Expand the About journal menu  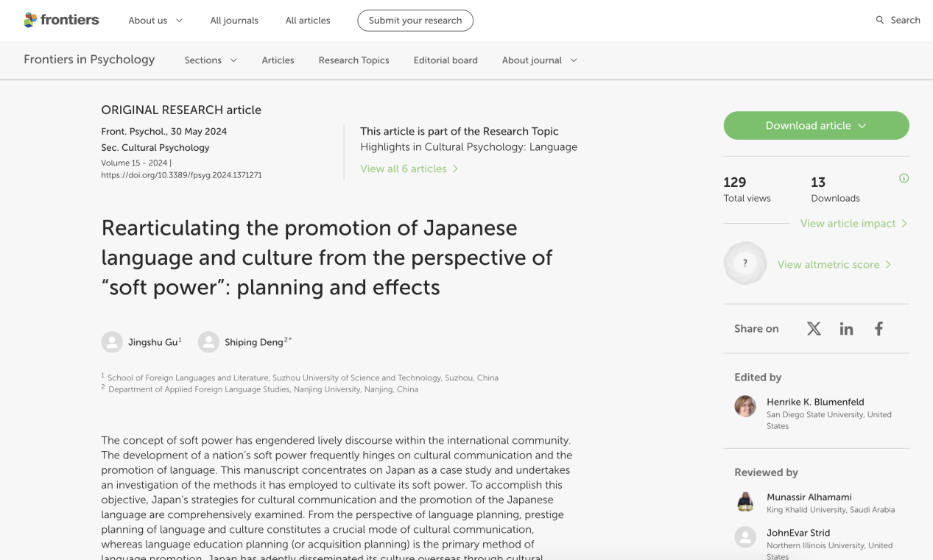click(x=539, y=60)
